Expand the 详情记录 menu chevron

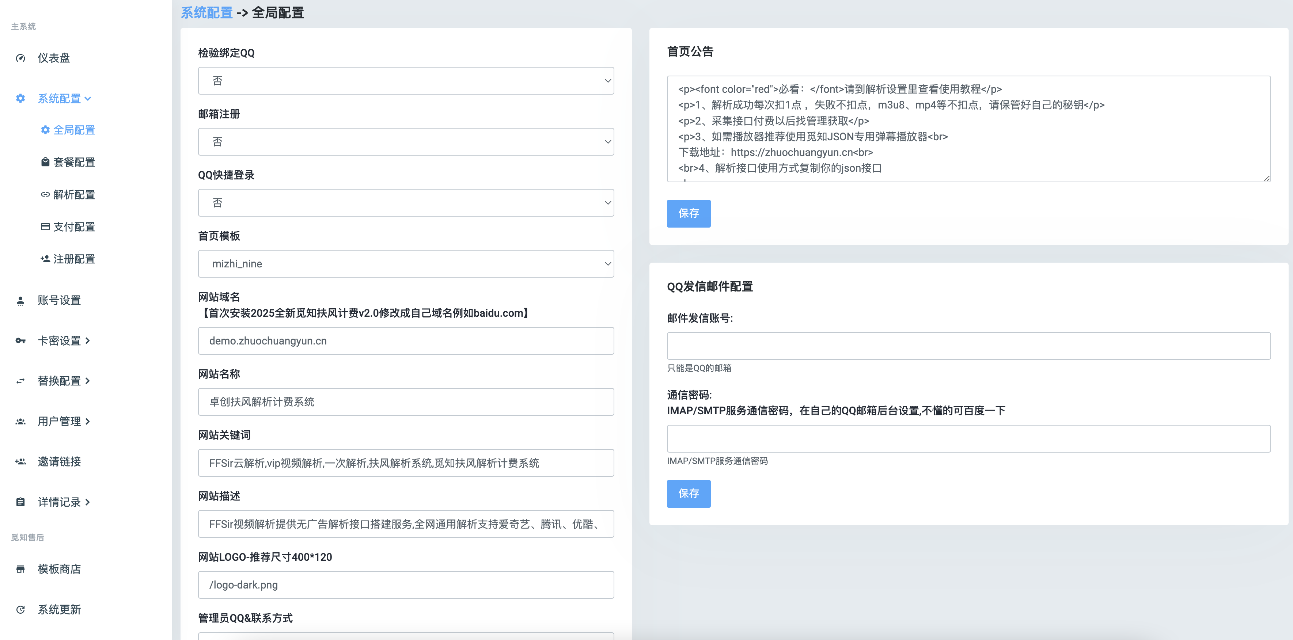tap(88, 502)
